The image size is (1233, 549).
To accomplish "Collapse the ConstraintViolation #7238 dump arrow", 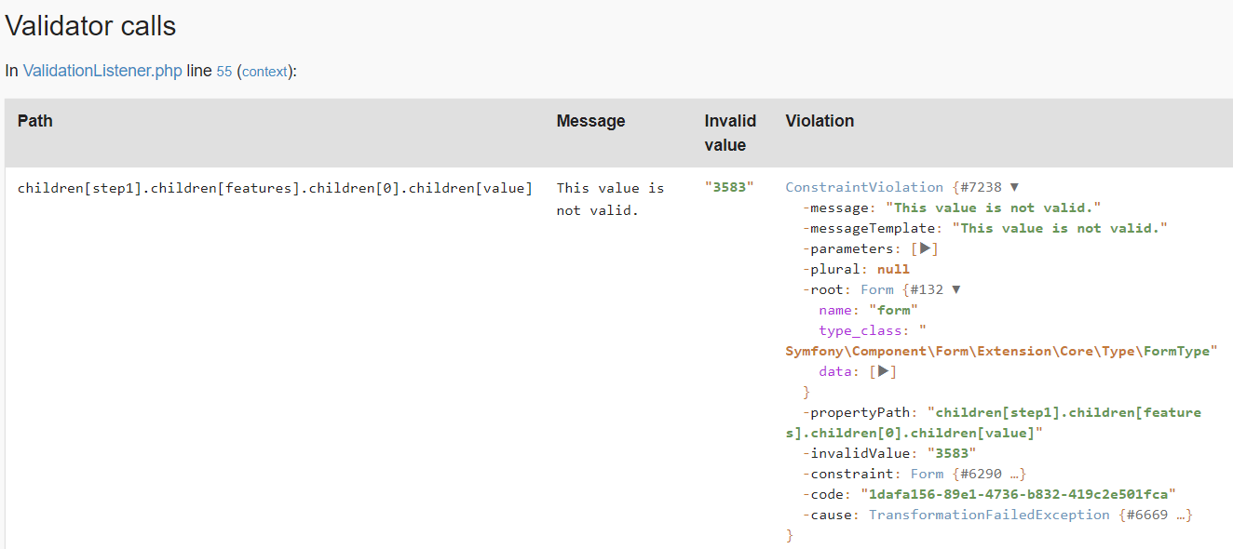I will [x=1014, y=187].
